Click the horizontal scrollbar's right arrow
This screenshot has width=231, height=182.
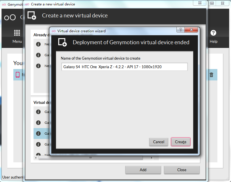pyautogui.click(x=151, y=158)
